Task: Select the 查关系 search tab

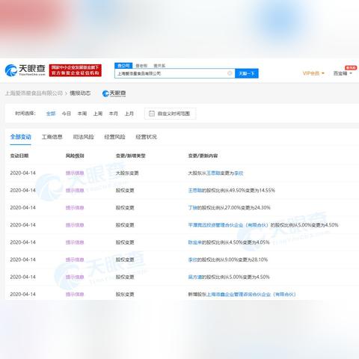Action: [159, 66]
